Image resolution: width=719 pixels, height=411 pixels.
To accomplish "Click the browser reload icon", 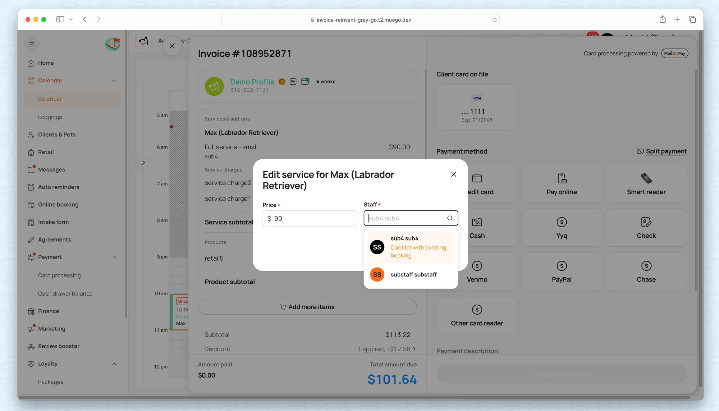I will coord(495,20).
